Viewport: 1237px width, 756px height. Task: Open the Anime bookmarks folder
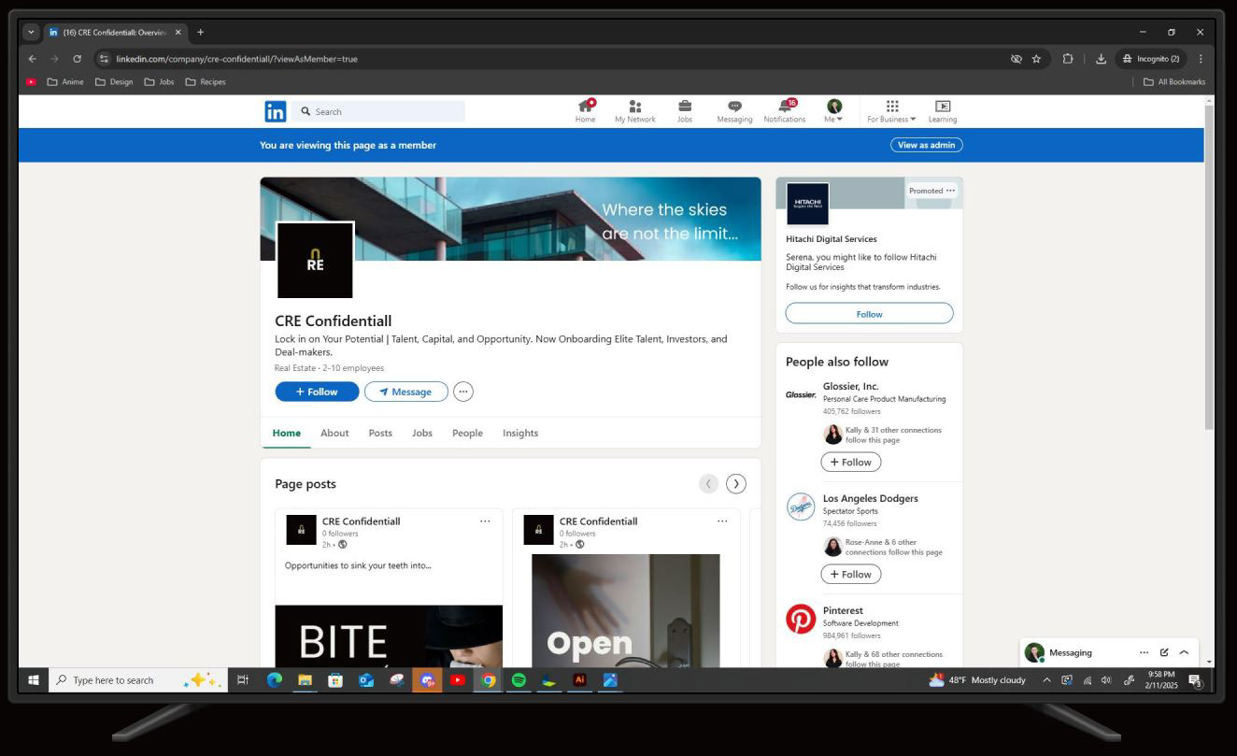tap(65, 82)
